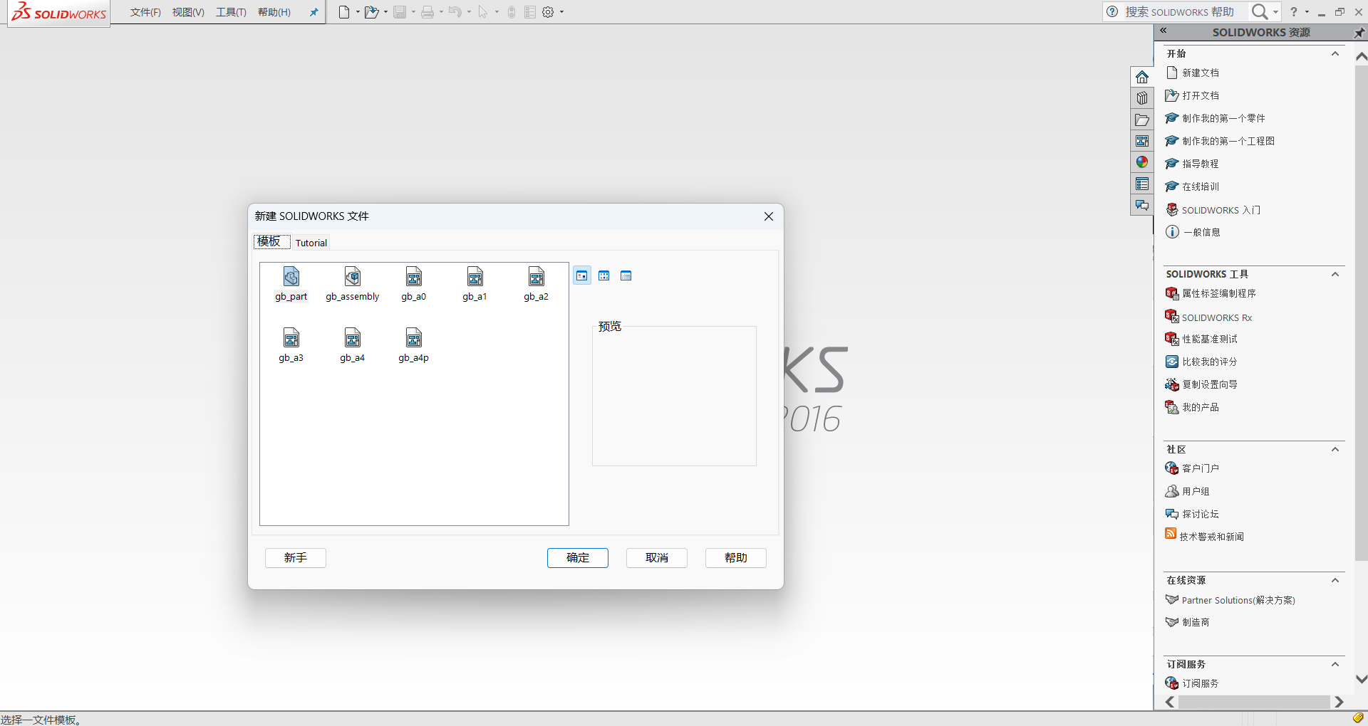This screenshot has height=726, width=1368.
Task: Switch template view to large icons
Action: 582,275
